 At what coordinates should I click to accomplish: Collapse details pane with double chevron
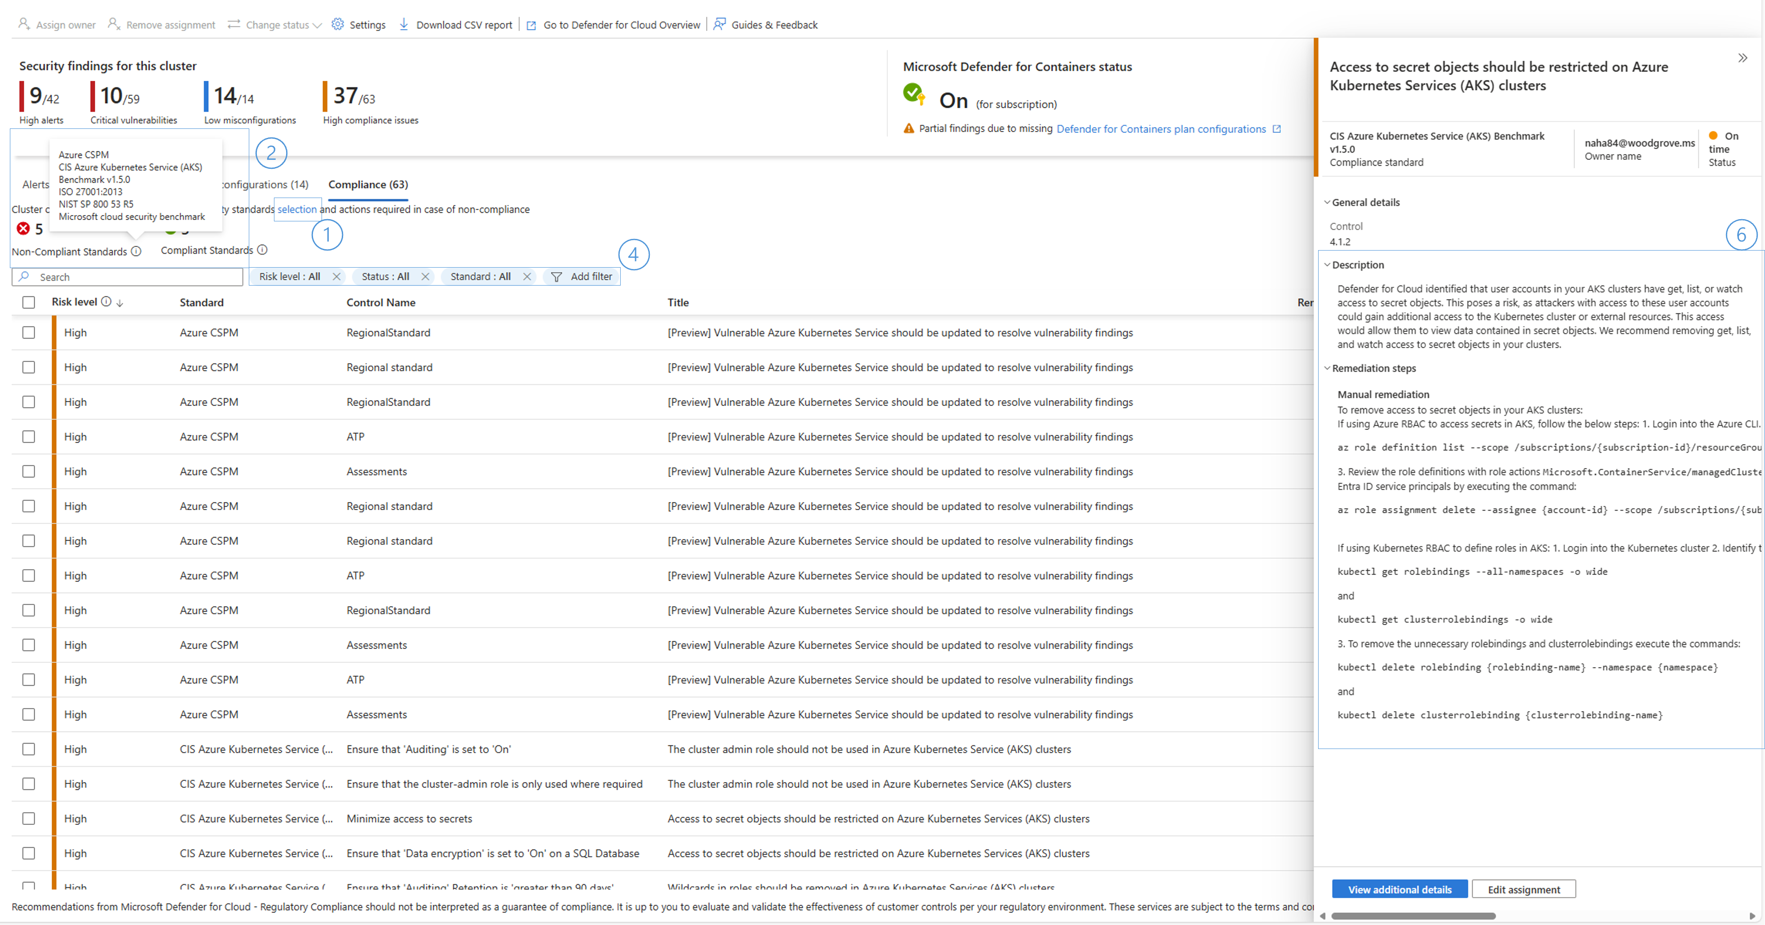coord(1743,58)
